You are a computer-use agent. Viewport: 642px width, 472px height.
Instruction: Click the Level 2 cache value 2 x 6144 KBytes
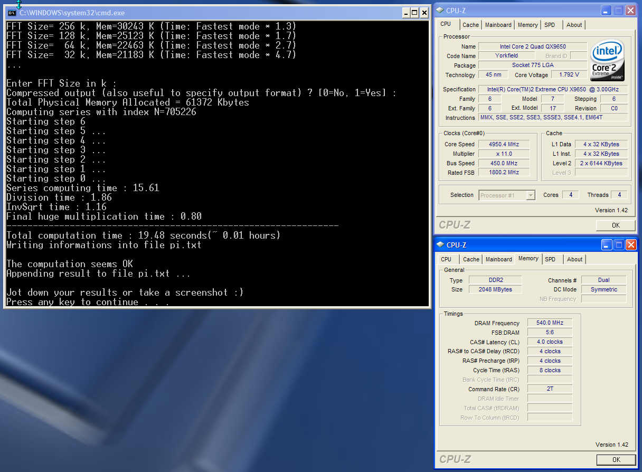click(x=601, y=163)
